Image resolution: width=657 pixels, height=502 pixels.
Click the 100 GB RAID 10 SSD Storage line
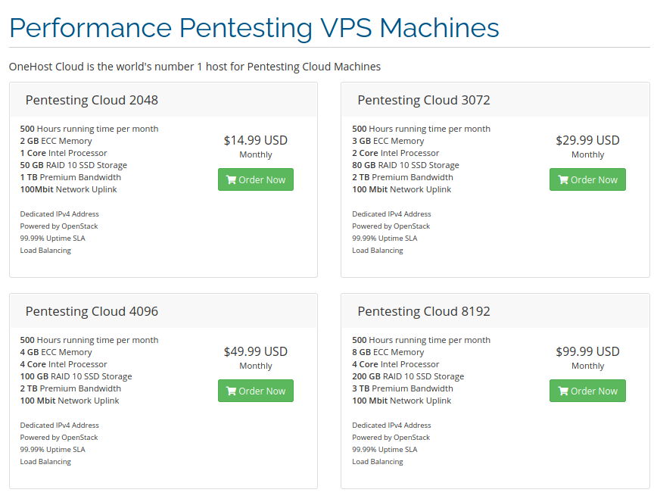pos(76,376)
